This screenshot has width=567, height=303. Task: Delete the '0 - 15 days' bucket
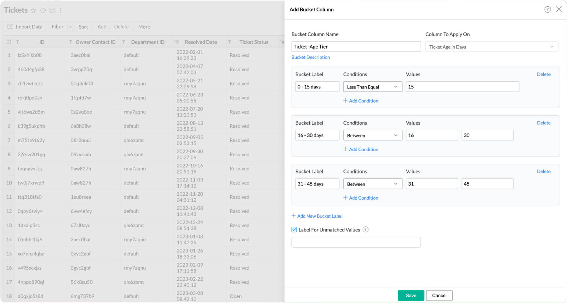(544, 74)
